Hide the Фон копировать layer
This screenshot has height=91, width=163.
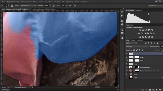tap(127, 67)
